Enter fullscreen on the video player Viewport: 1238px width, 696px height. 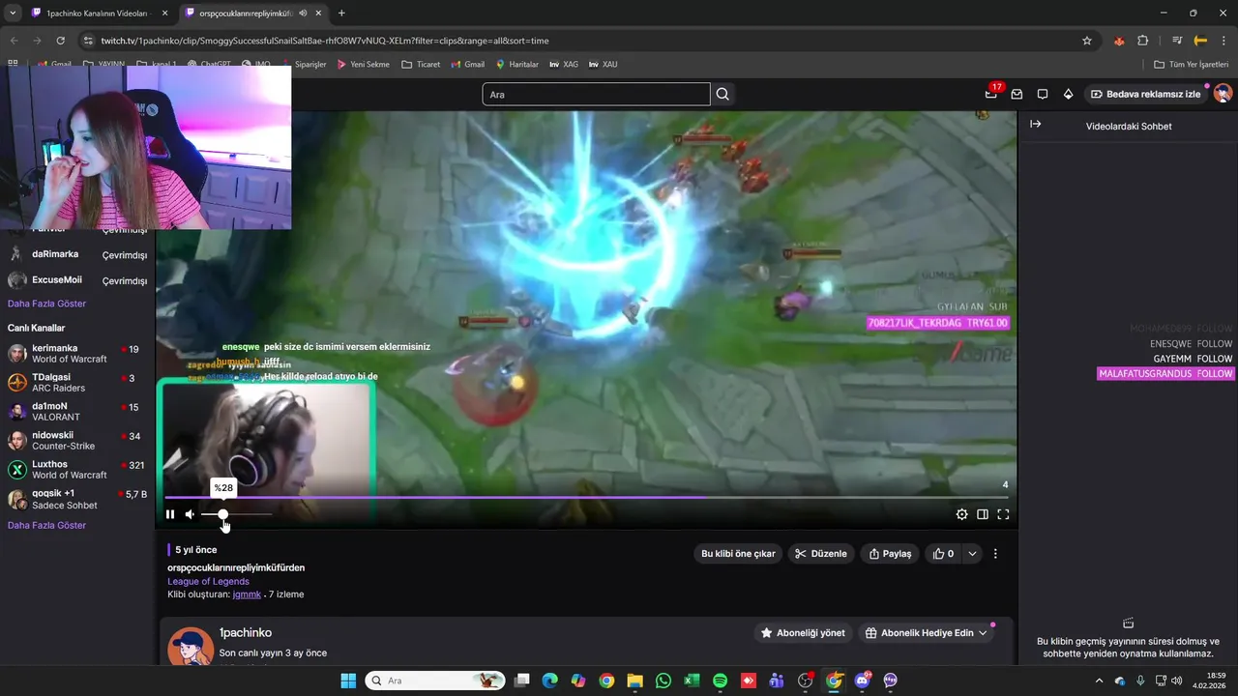[1003, 514]
